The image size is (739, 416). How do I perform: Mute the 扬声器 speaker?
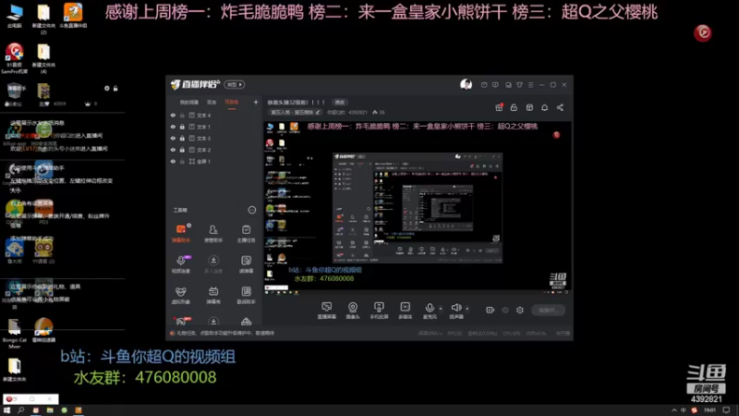[455, 311]
